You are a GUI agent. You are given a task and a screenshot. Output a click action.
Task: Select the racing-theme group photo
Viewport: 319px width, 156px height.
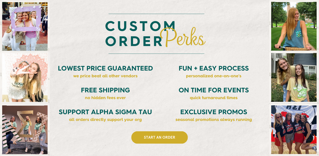(x=294, y=130)
